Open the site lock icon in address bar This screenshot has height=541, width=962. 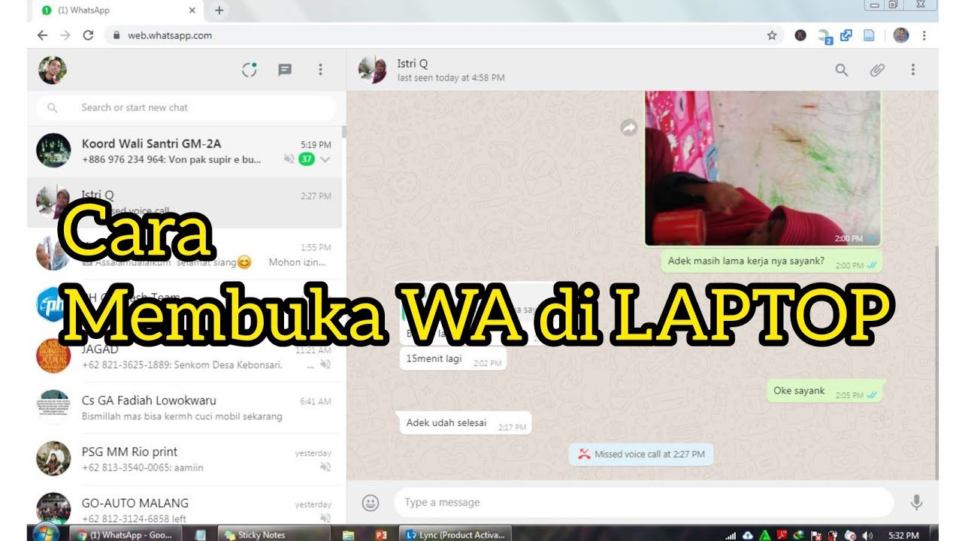point(116,35)
